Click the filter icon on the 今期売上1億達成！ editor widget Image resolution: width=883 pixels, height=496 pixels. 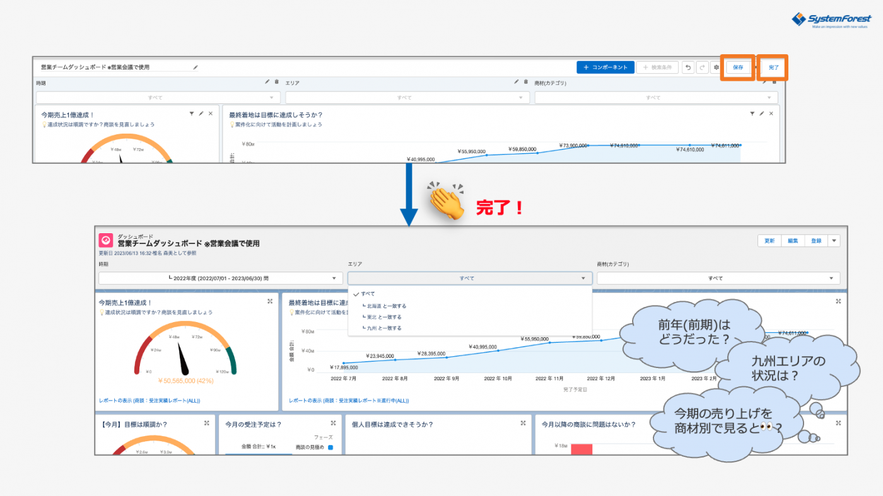[x=192, y=113]
